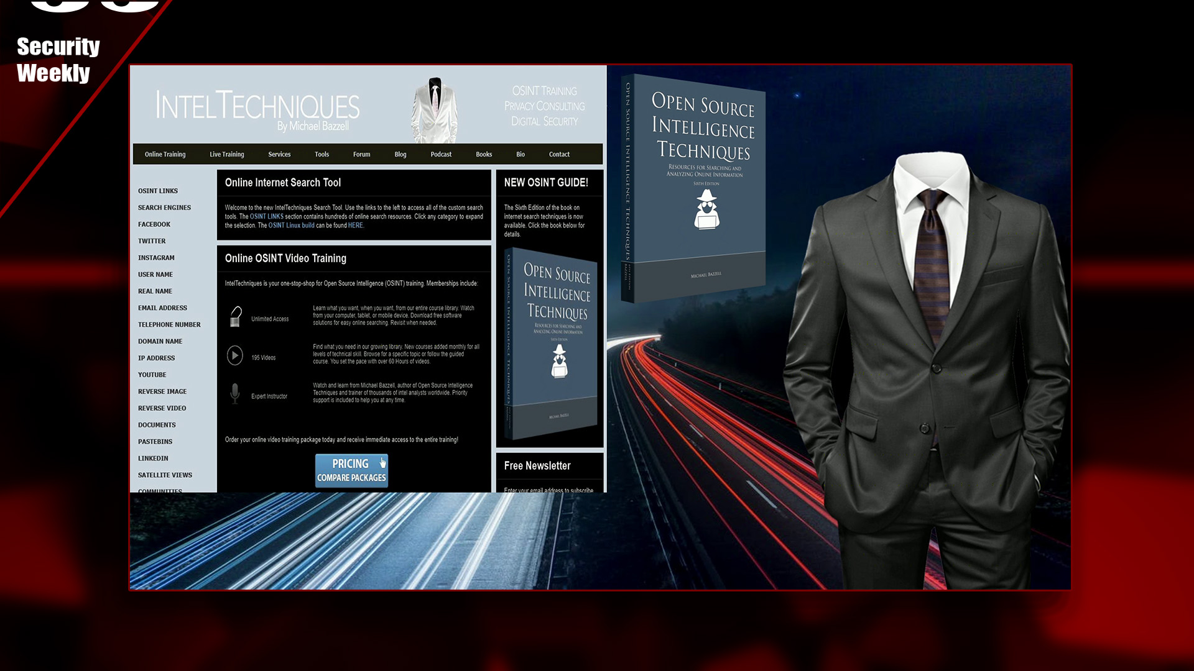
Task: Open the Tools section from the navigation bar
Action: coord(322,154)
